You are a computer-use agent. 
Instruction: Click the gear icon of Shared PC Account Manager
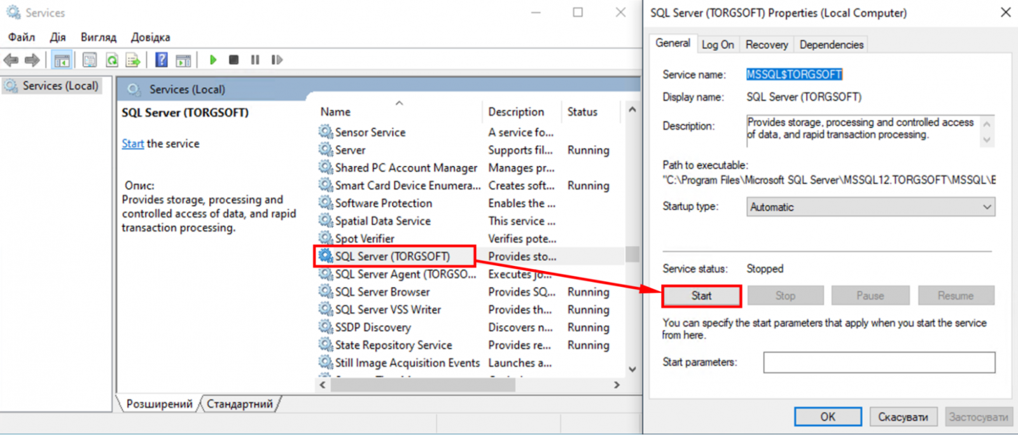[326, 167]
